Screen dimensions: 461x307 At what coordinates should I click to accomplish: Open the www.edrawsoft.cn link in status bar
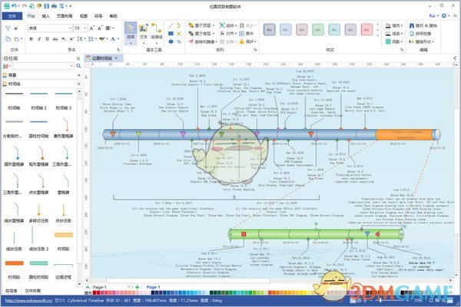[x=29, y=301]
